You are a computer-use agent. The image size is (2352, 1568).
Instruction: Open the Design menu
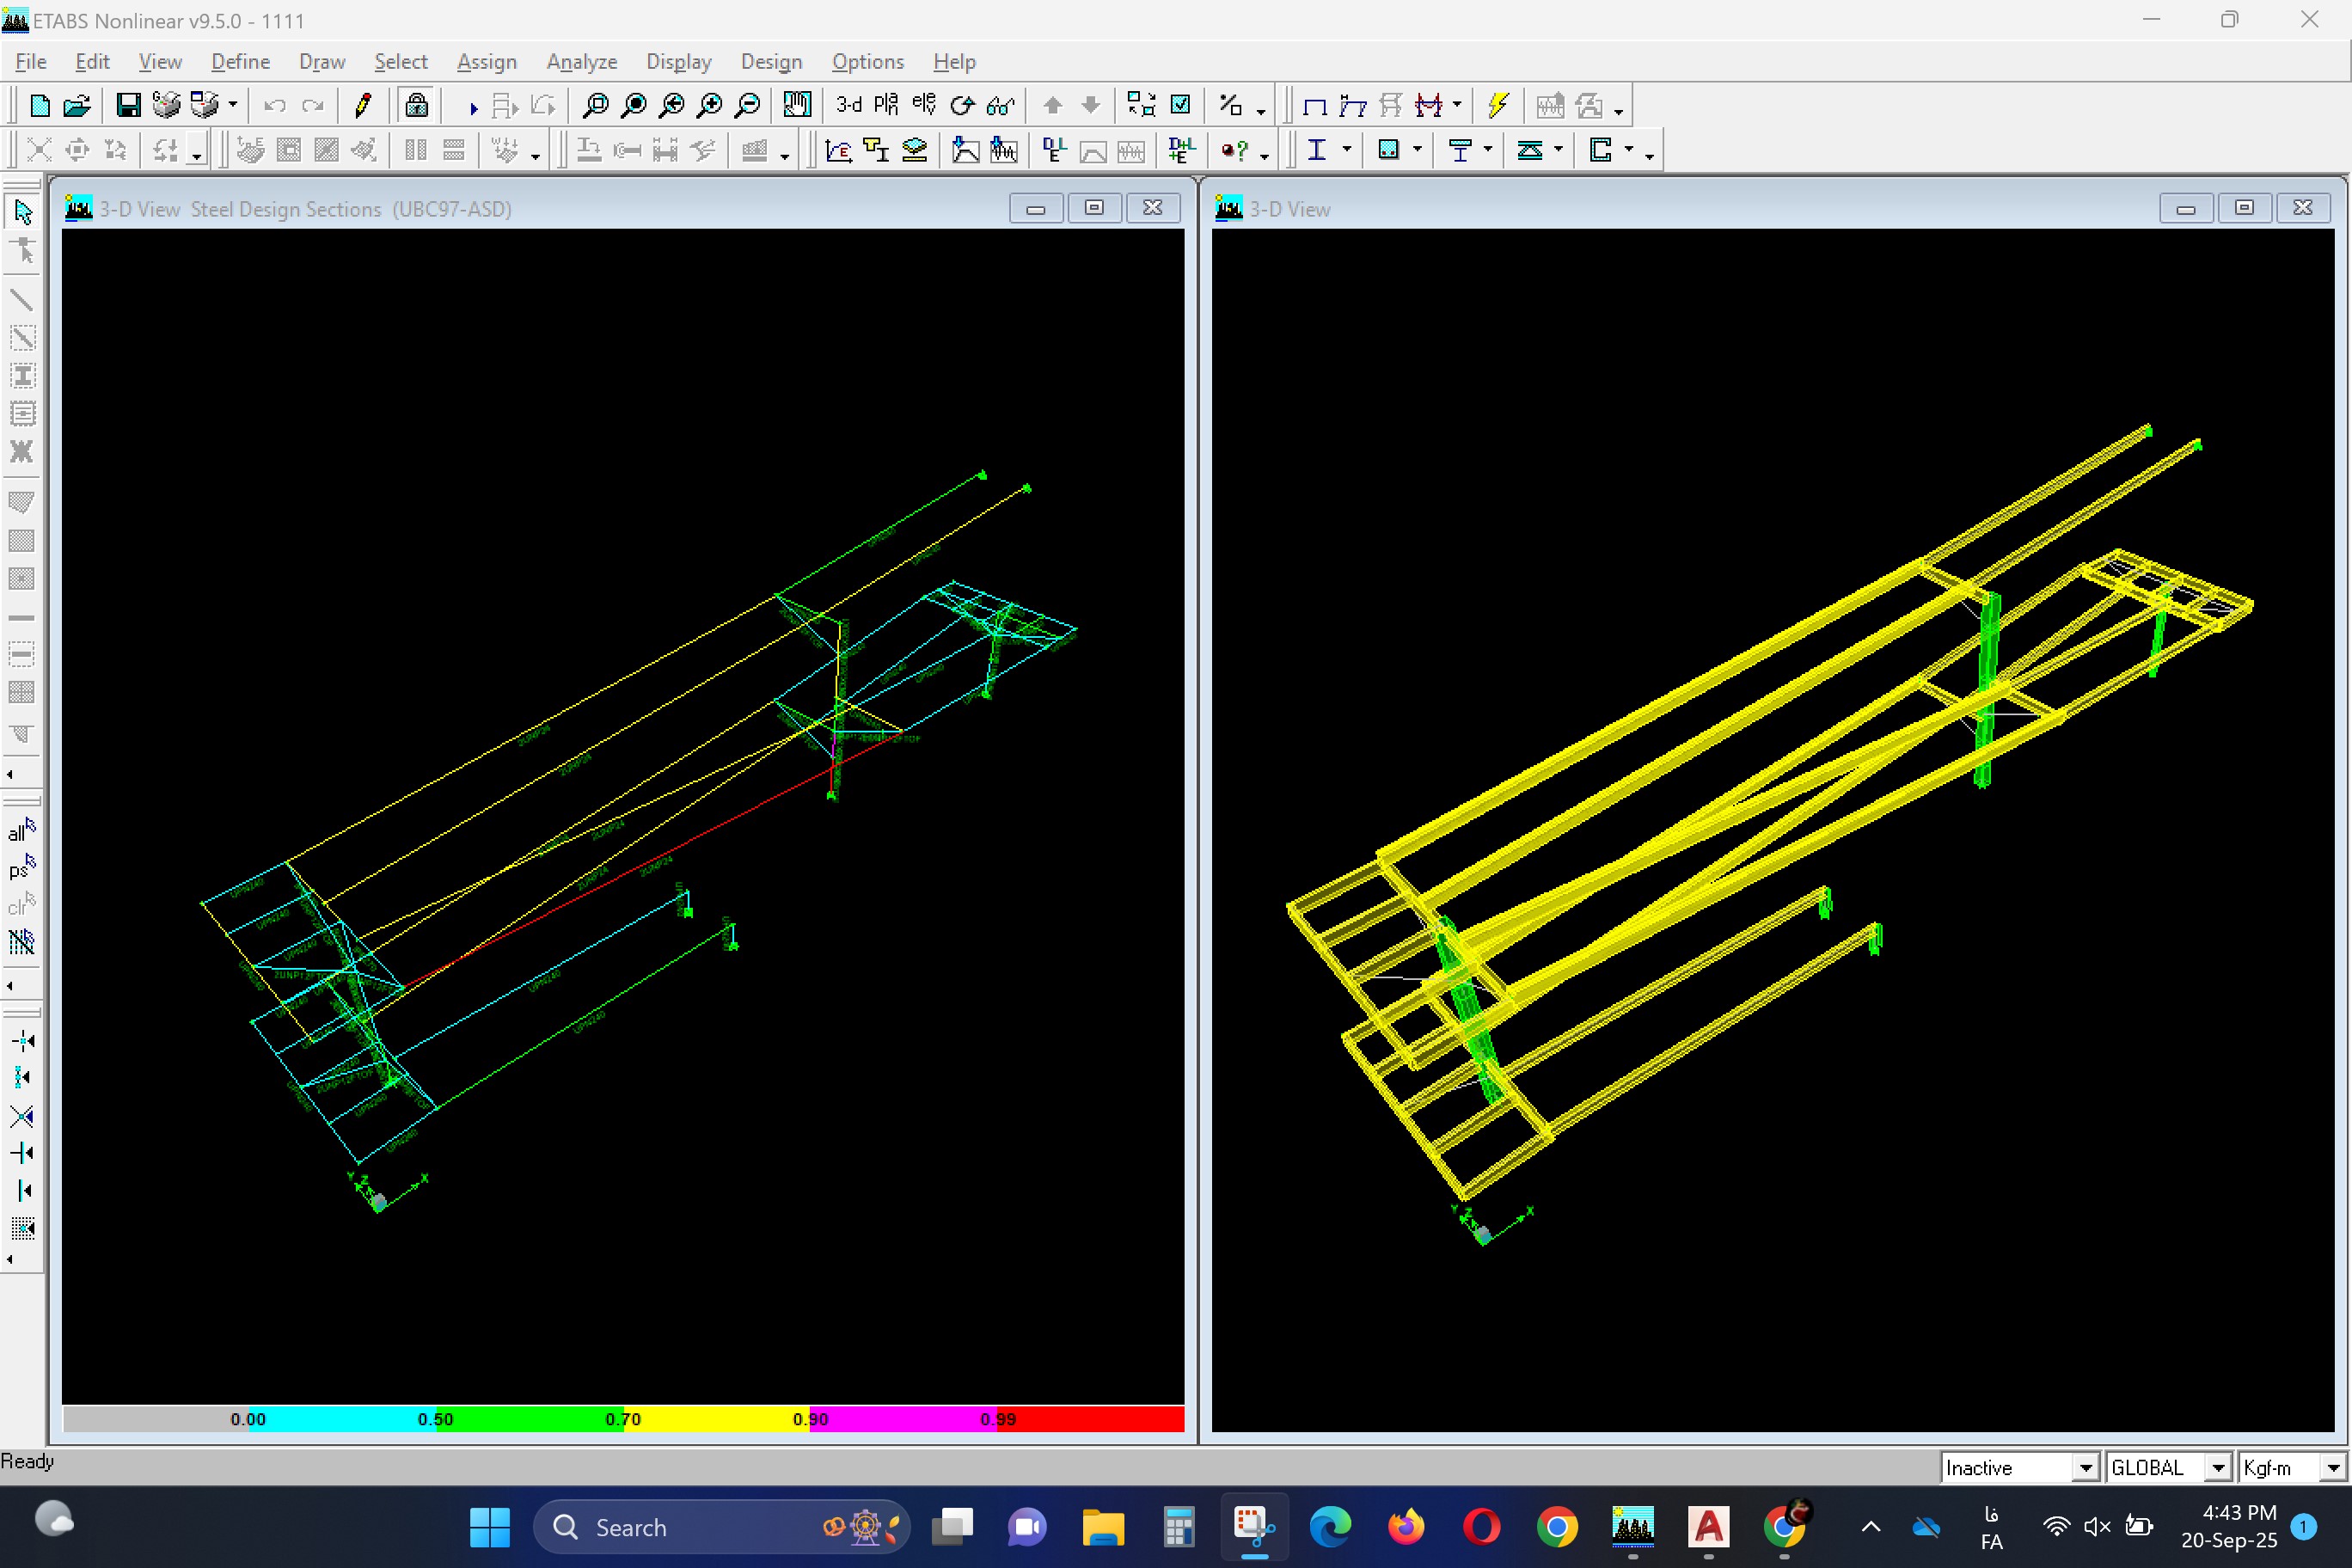point(771,62)
